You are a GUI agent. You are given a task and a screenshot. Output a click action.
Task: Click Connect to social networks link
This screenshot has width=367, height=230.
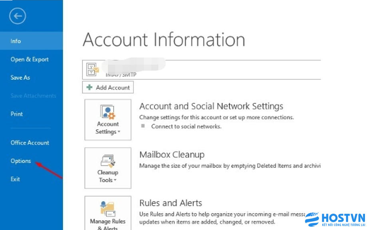coord(186,126)
